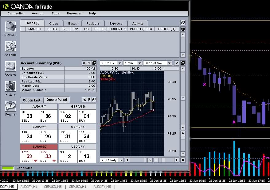The width and height of the screenshot is (270, 190).
Task: Open the Forums help icon
Action: tap(10, 106)
